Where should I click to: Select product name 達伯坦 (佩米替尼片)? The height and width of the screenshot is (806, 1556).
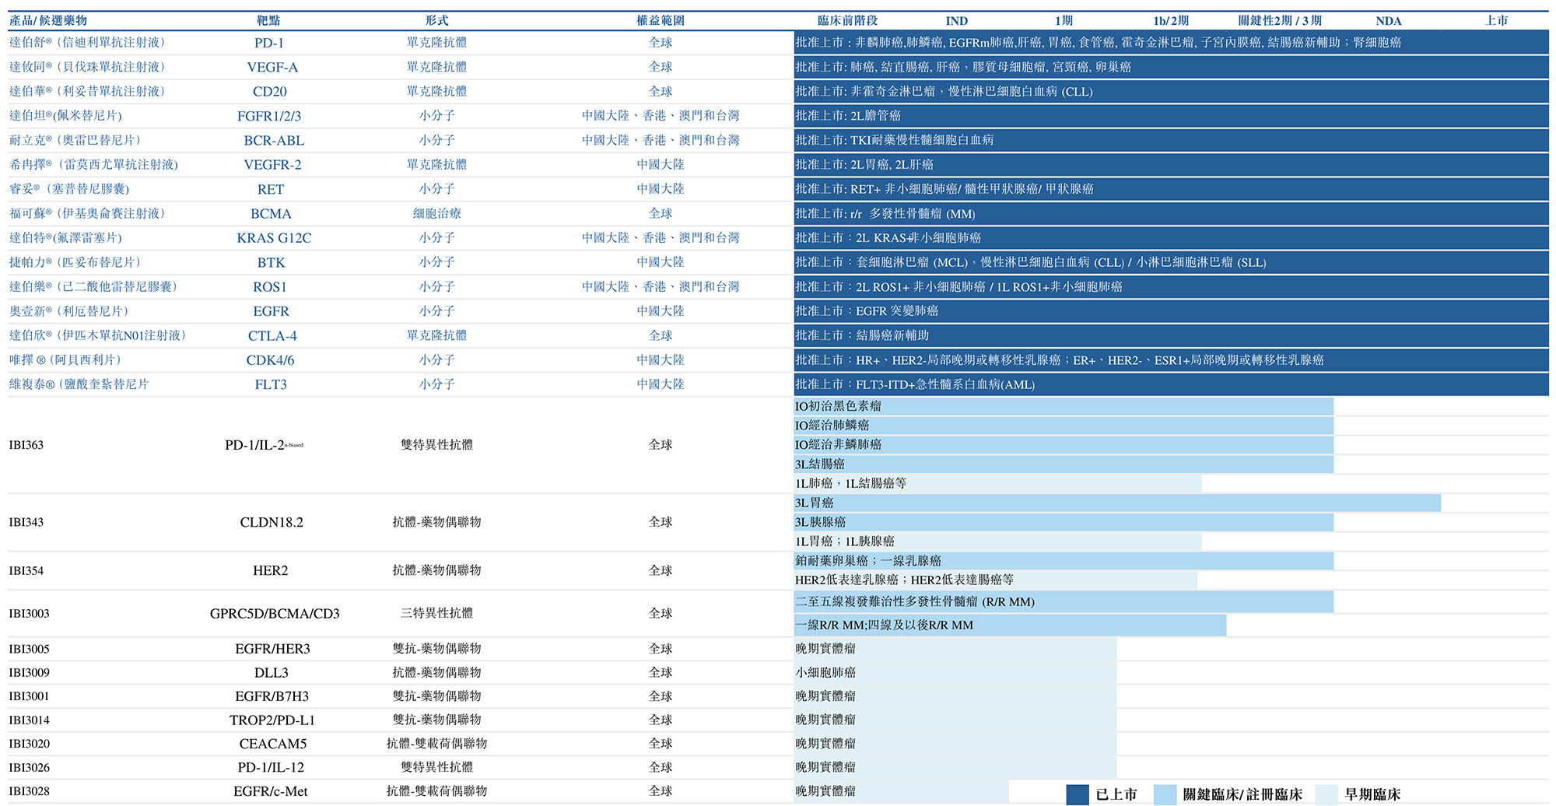tap(66, 116)
